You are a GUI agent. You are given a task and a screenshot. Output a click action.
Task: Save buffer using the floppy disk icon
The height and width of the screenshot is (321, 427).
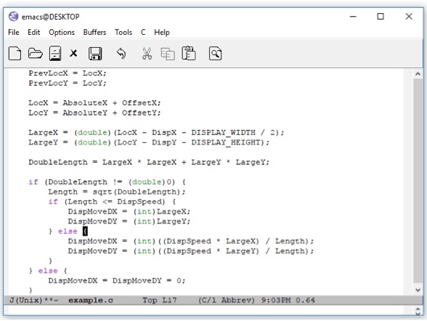[x=95, y=53]
